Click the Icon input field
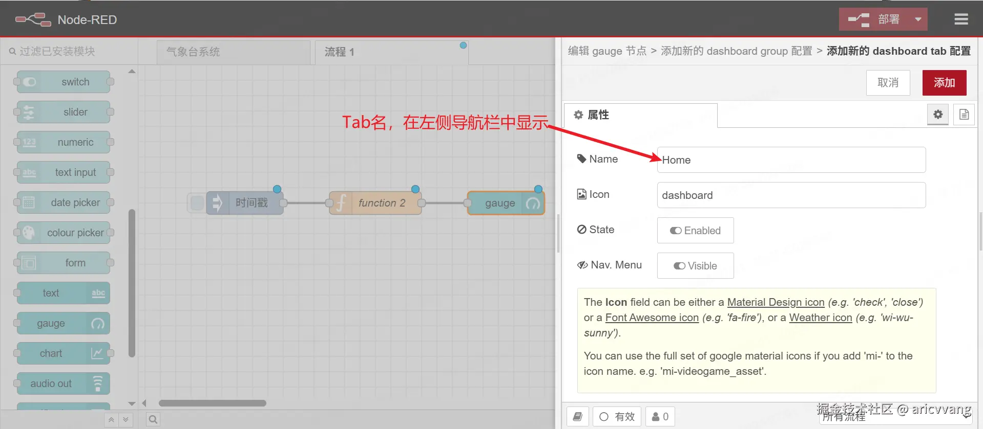 coord(791,195)
